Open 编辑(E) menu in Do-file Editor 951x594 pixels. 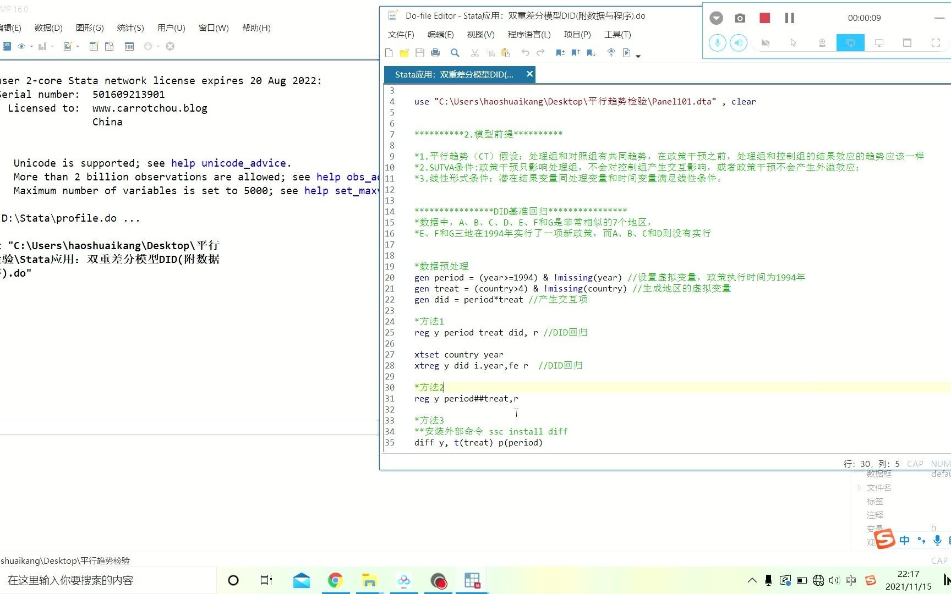click(441, 34)
